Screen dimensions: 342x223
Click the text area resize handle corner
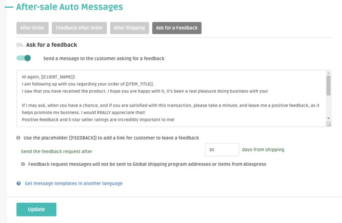329,124
